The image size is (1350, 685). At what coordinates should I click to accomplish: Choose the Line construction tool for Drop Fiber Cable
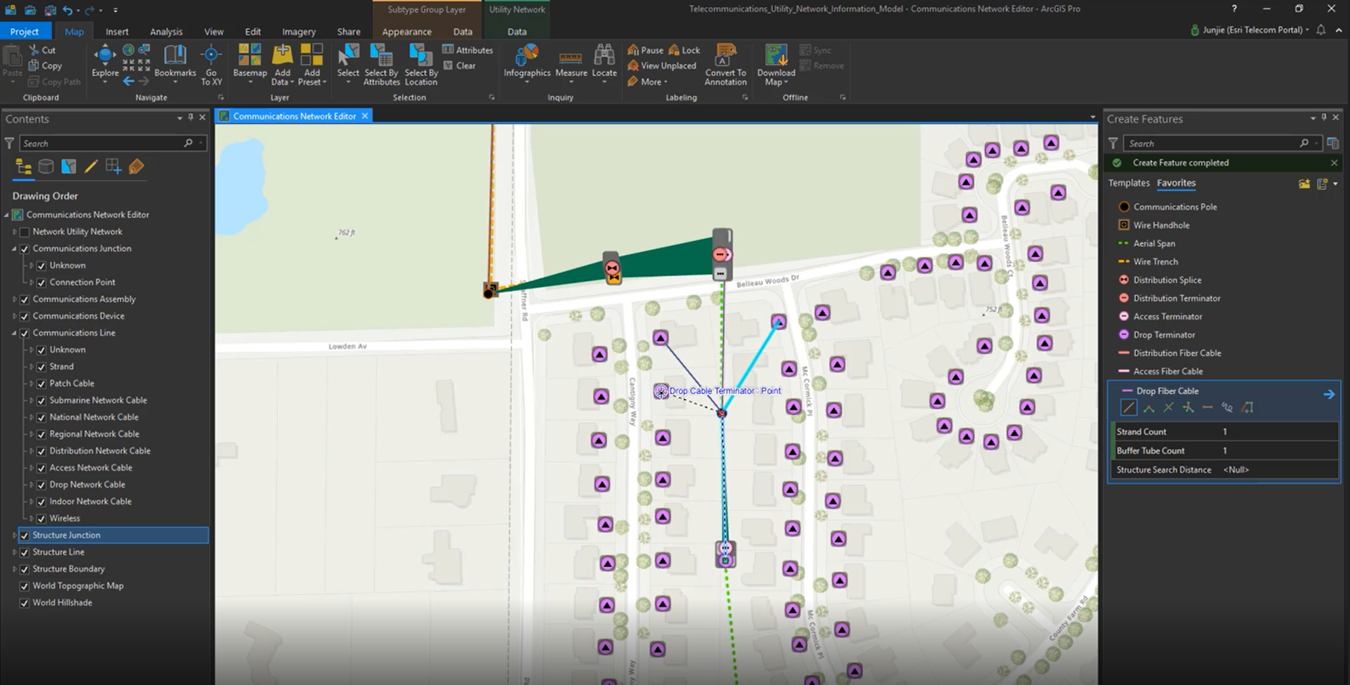[1128, 407]
